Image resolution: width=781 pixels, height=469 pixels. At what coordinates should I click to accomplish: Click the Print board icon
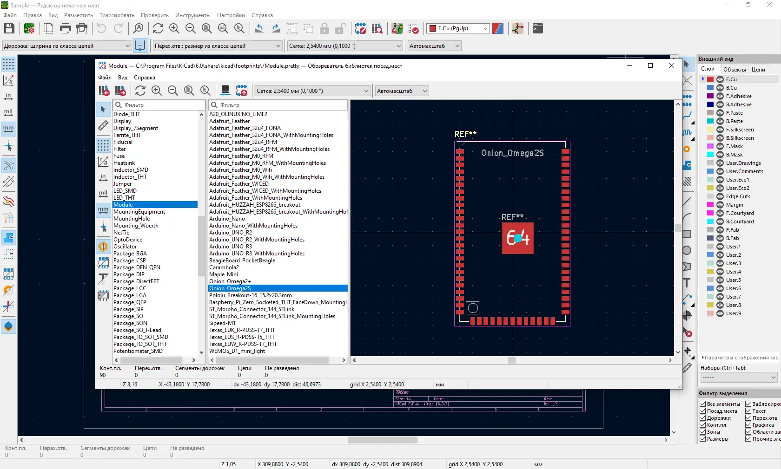(x=66, y=29)
